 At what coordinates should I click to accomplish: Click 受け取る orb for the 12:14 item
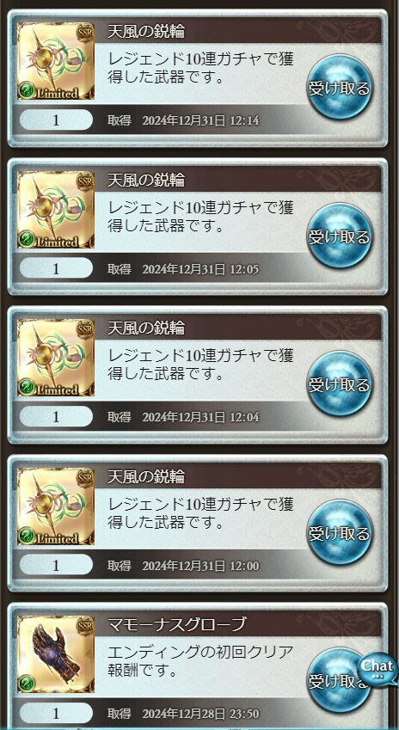coord(340,87)
